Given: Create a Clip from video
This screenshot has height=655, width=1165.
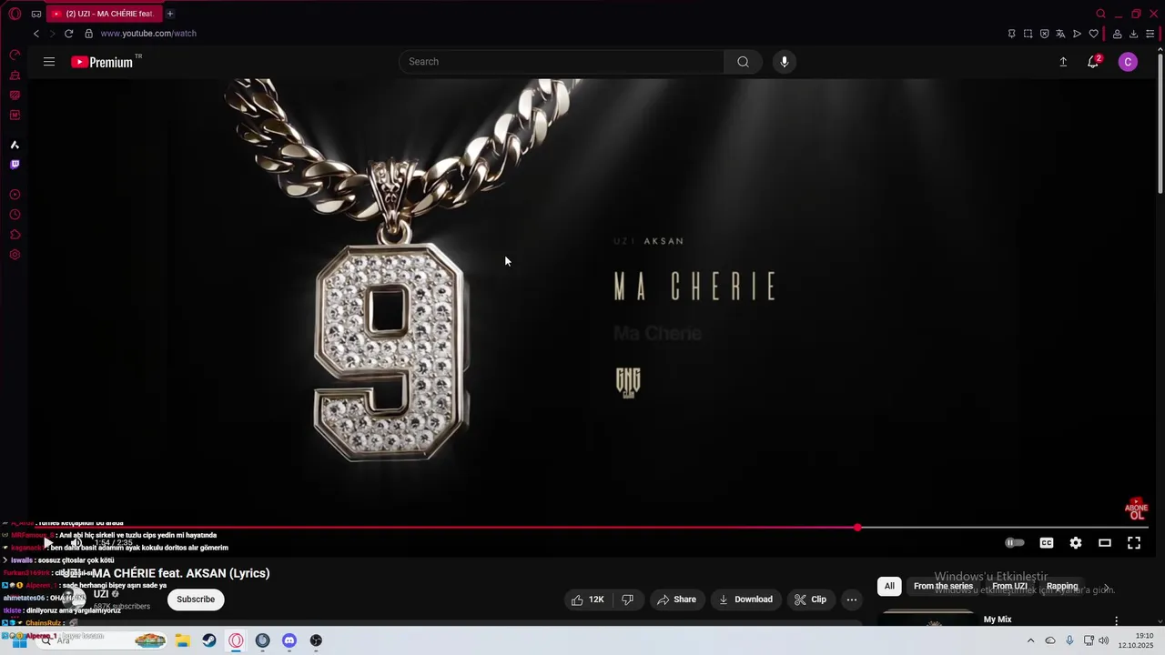Looking at the screenshot, I should click(810, 600).
